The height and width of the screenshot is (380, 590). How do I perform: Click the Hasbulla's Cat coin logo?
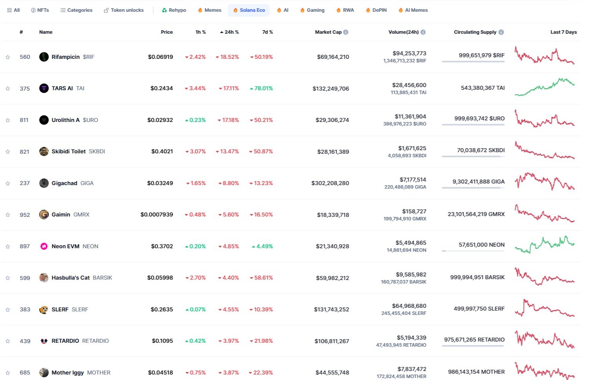click(44, 278)
